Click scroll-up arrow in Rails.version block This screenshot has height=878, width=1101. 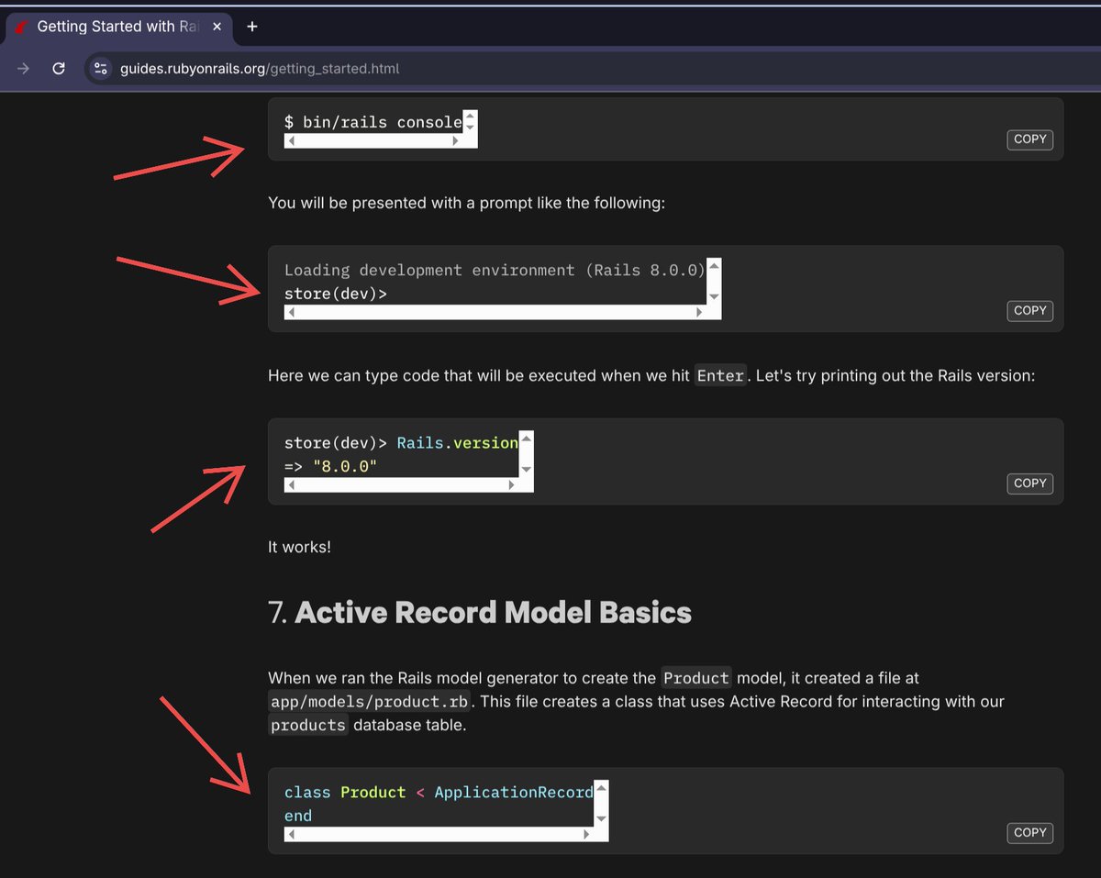(526, 438)
